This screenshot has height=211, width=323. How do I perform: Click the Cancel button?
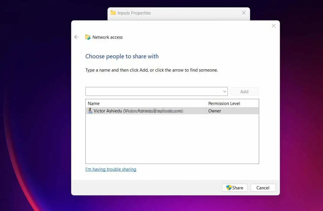pos(263,188)
